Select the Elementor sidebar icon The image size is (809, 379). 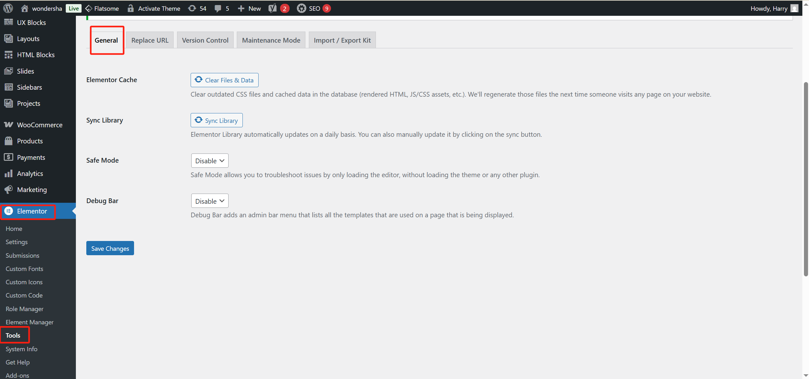pos(9,211)
